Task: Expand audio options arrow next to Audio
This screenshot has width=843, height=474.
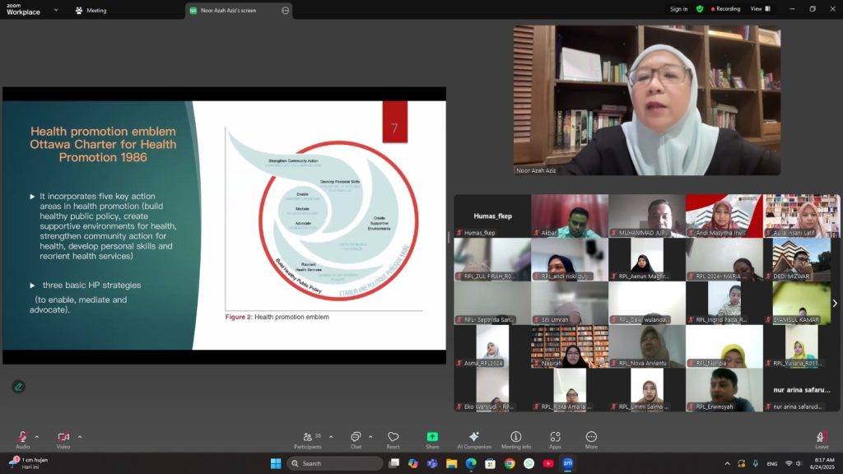Action: click(37, 437)
